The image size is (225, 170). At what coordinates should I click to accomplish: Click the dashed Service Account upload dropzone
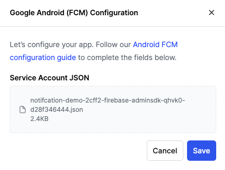113,109
